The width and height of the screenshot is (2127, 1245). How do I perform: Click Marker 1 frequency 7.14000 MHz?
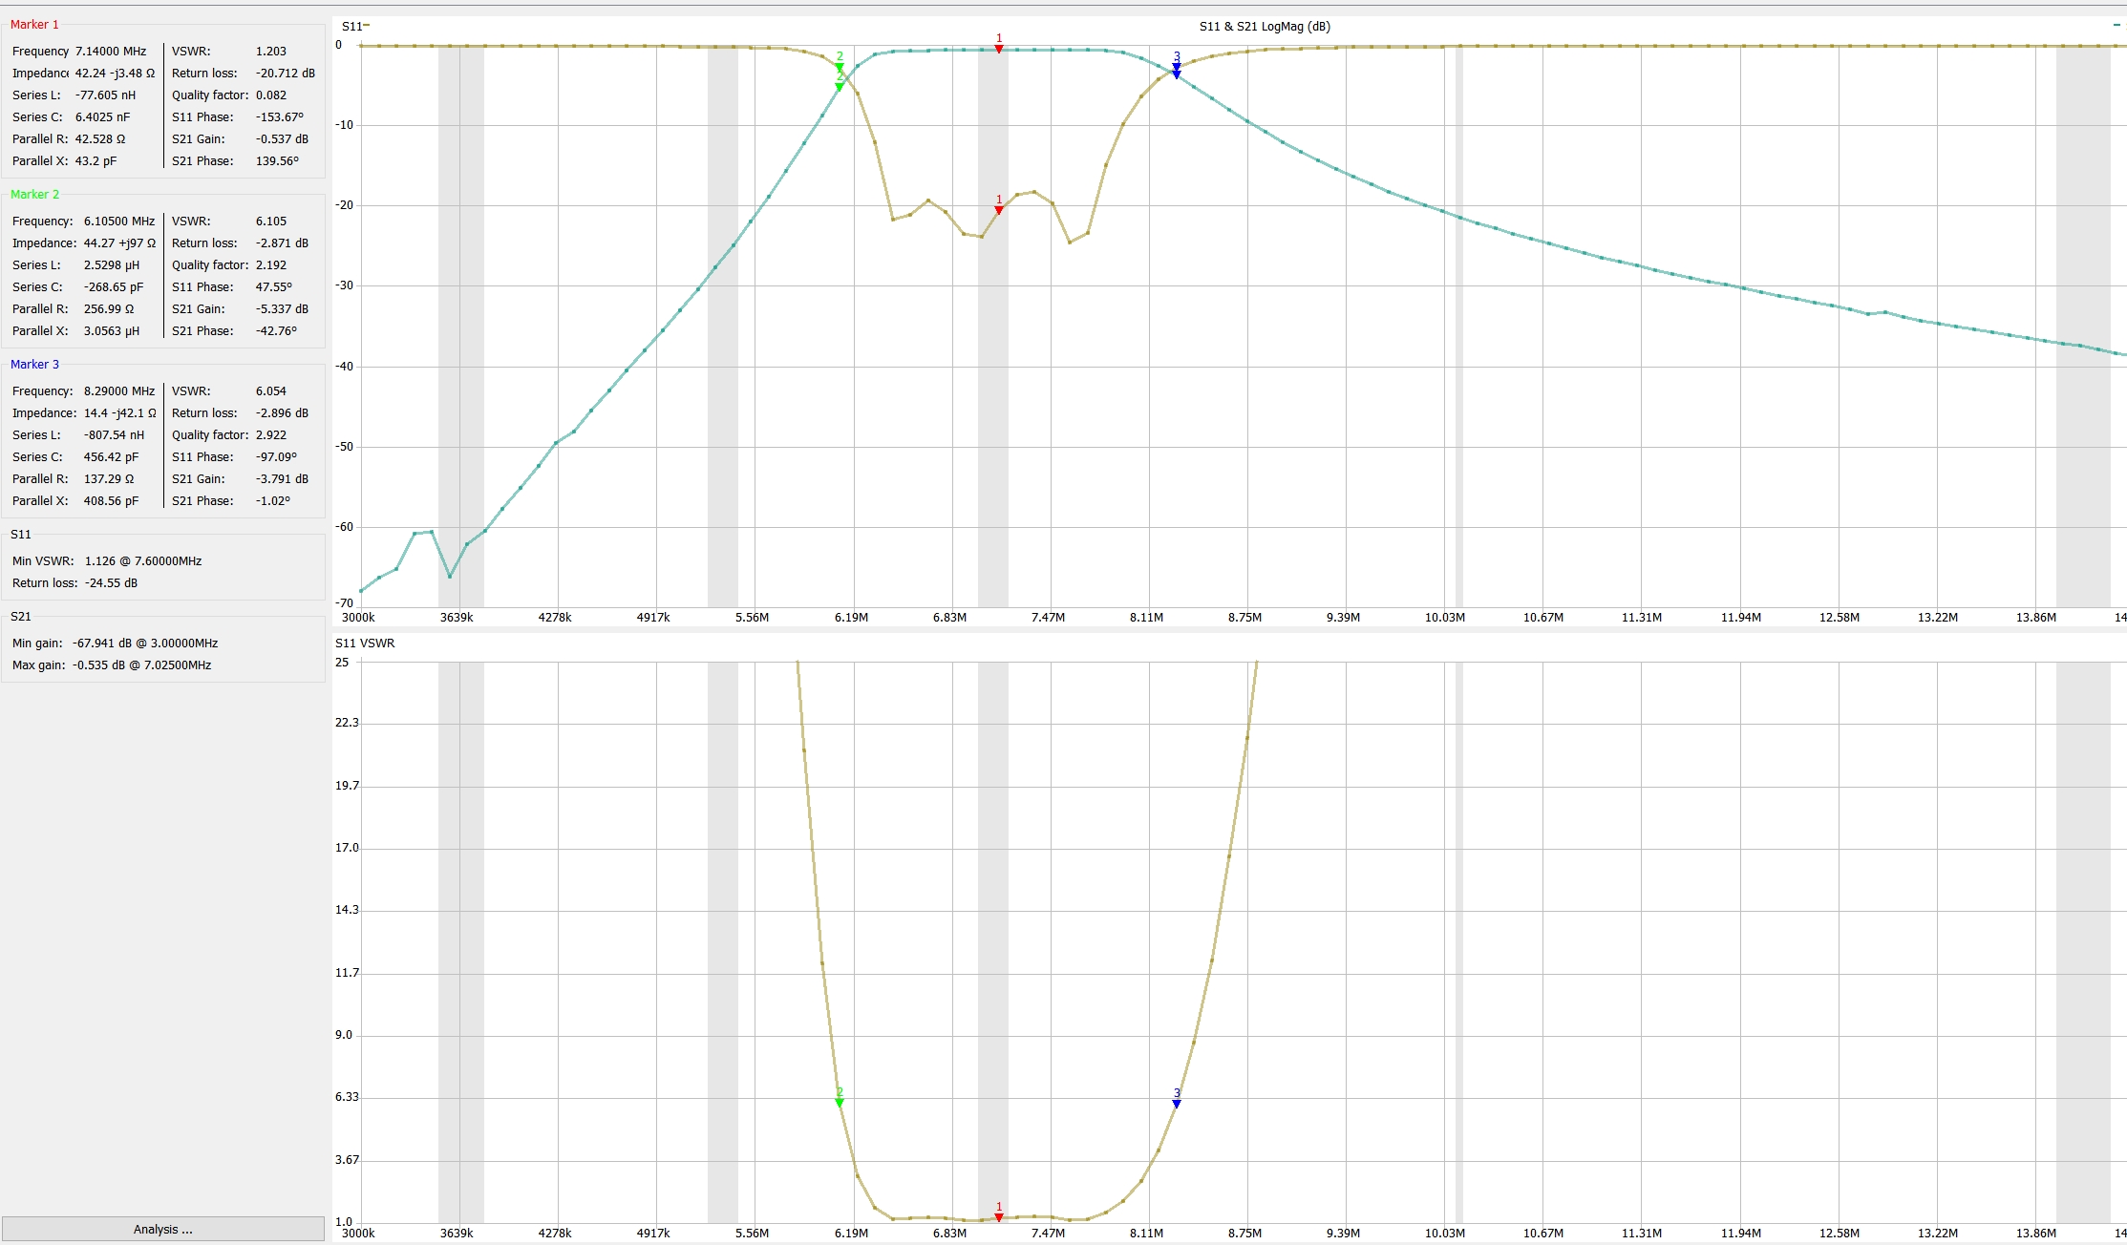[111, 51]
